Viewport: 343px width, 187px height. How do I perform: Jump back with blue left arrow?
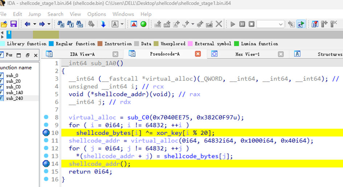(27, 24)
